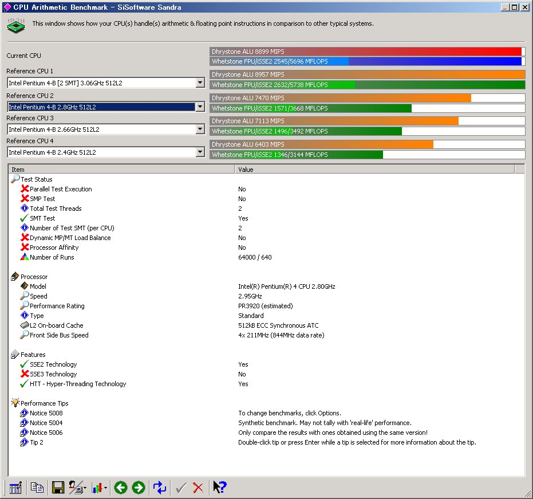The width and height of the screenshot is (533, 499).
Task: Click red X icon beside SMP Test row
Action: [x=25, y=198]
